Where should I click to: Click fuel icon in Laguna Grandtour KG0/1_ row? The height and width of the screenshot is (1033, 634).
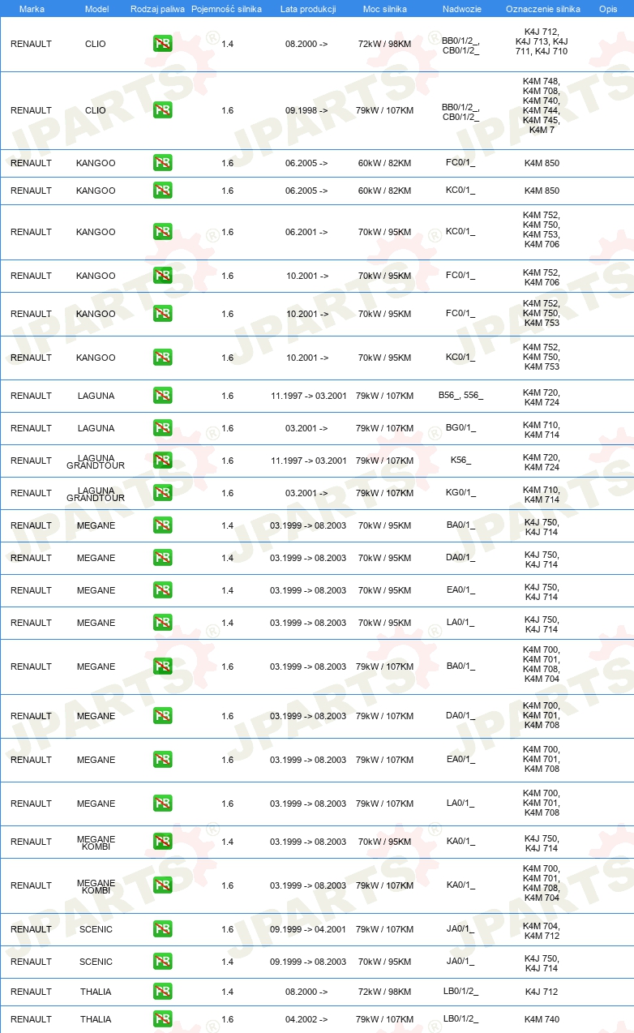pos(162,493)
